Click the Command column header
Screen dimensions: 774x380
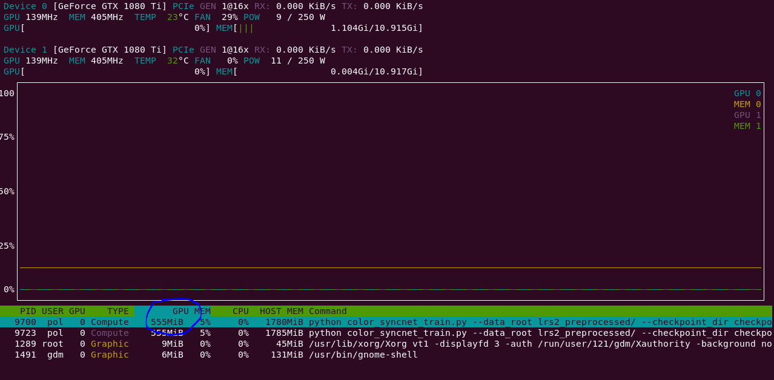coord(328,311)
